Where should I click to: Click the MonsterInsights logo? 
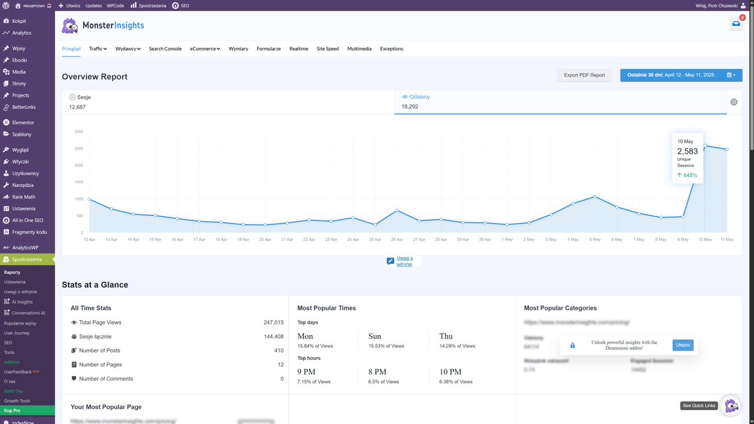click(x=103, y=26)
